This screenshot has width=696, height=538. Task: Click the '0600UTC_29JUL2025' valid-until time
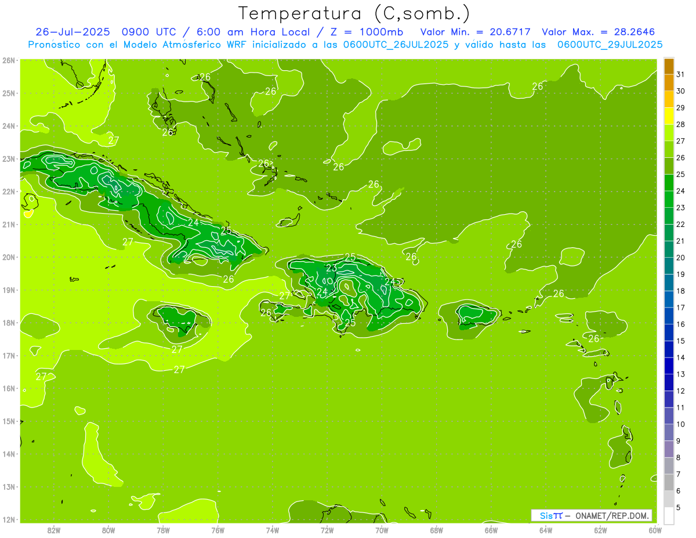coord(610,45)
